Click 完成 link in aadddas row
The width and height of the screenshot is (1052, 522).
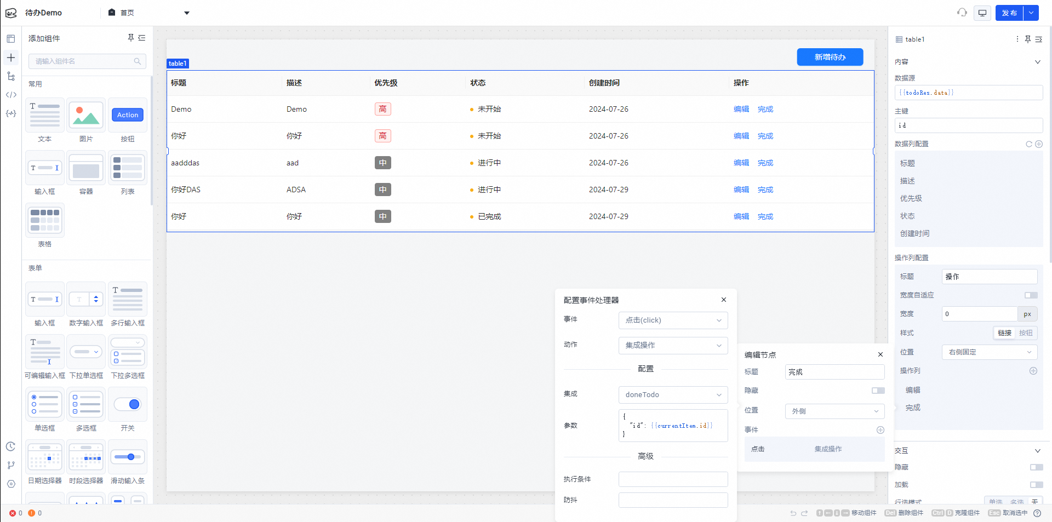(x=765, y=163)
